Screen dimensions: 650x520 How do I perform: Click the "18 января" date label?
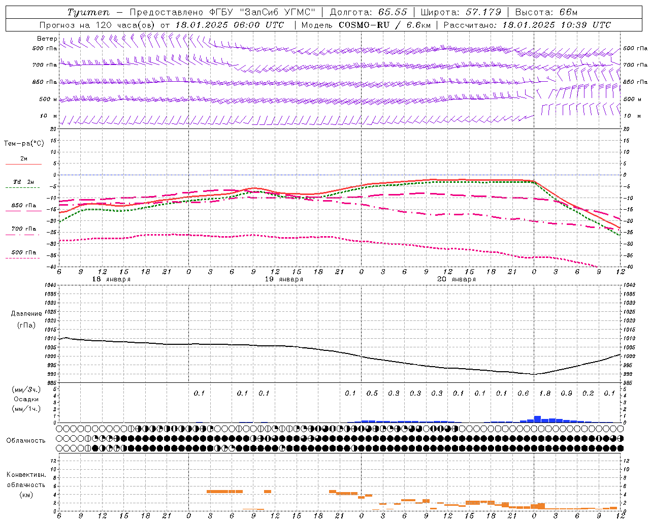(111, 279)
